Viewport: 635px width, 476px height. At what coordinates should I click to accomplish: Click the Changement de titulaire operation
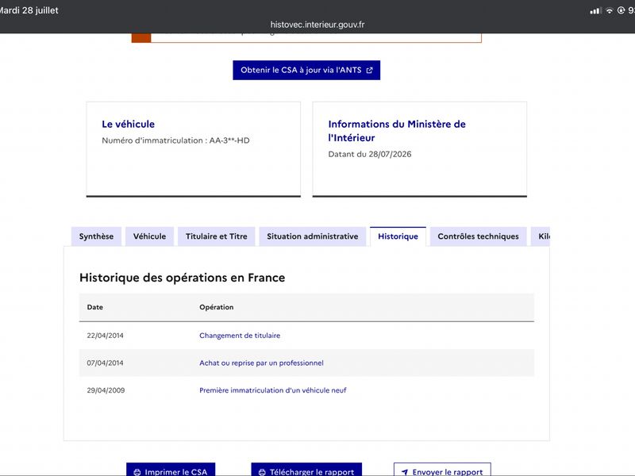[x=240, y=336]
